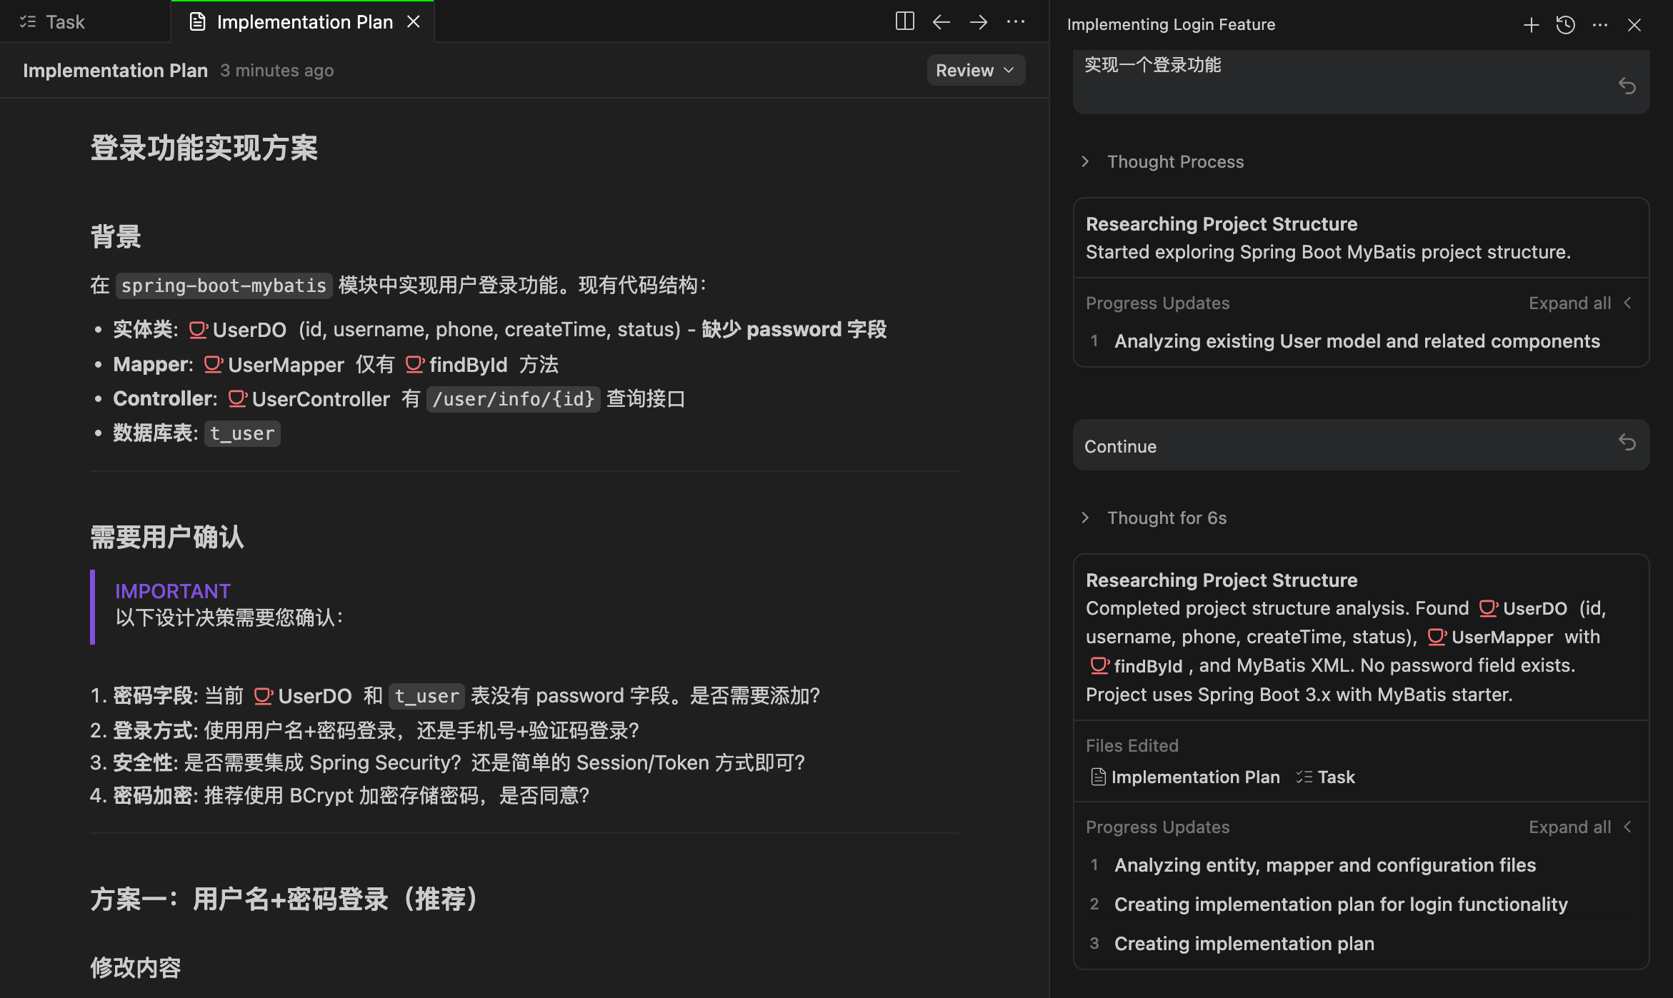Close the Implementation Plan tab
The image size is (1673, 998).
pyautogui.click(x=413, y=22)
